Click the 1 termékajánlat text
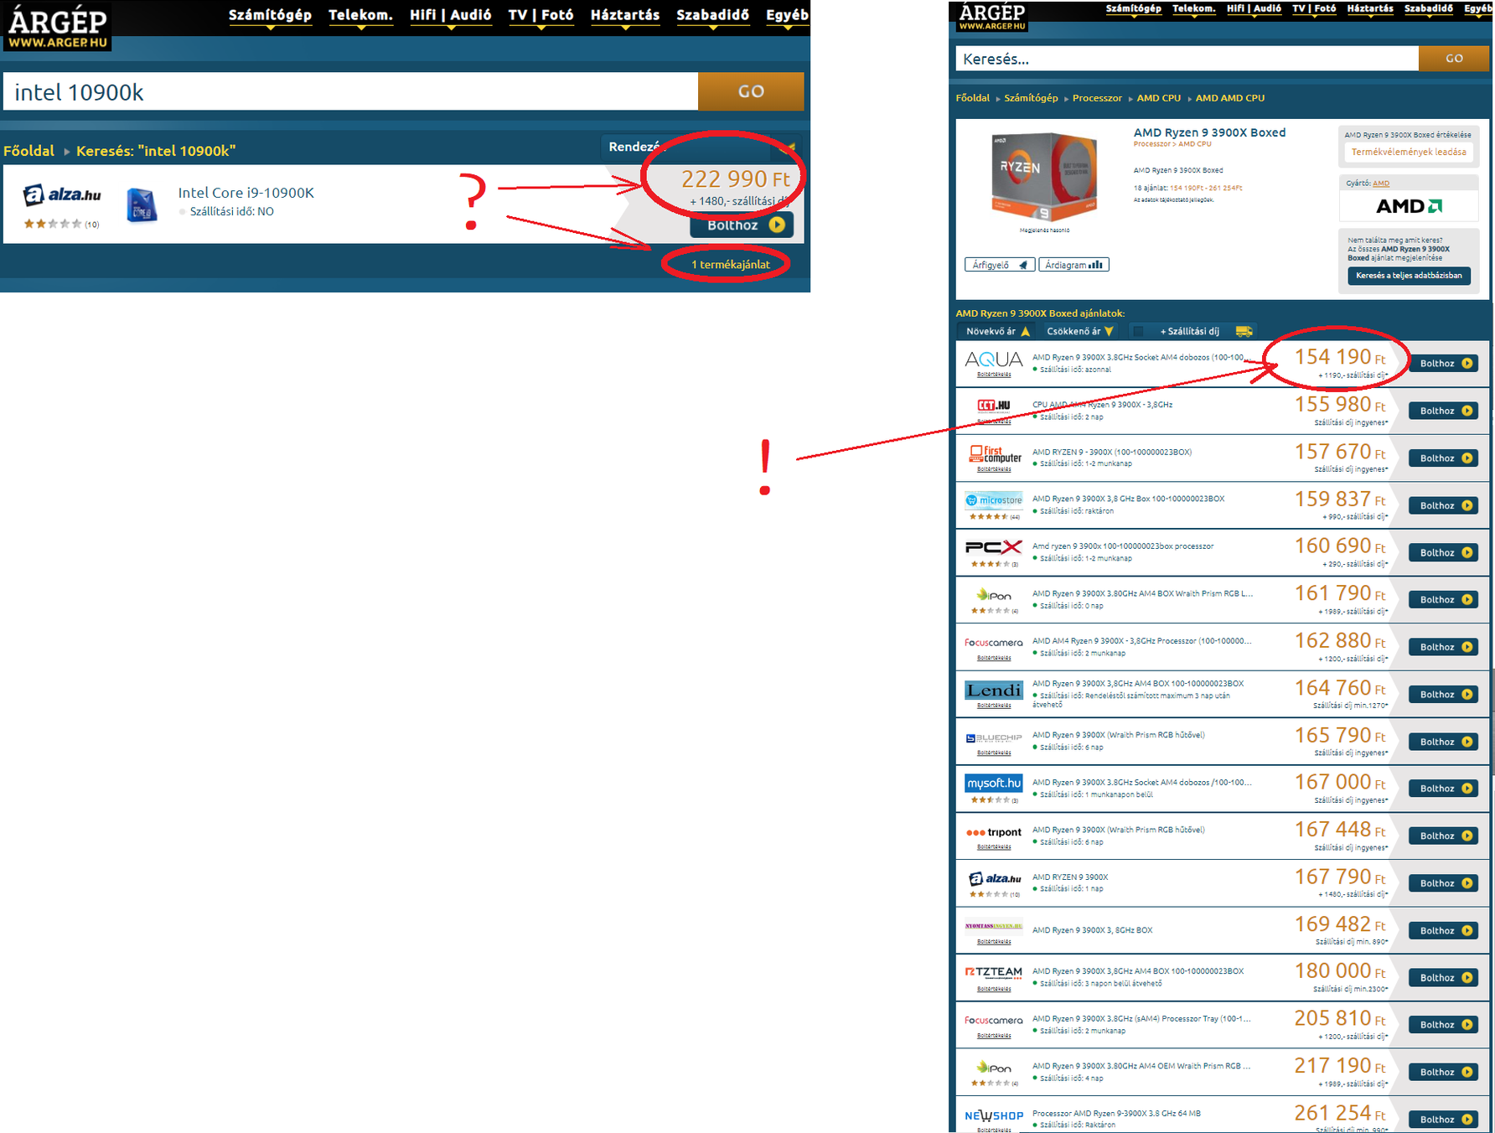 (730, 265)
